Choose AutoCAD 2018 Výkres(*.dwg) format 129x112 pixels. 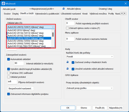[x=29, y=30]
